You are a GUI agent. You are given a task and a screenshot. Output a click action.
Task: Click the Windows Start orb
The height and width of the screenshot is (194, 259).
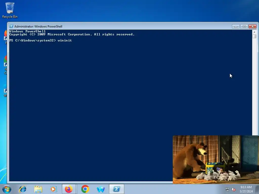7,189
